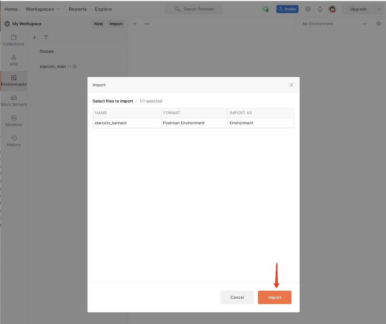
Task: Expand the No Environment dropdown
Action: point(334,24)
